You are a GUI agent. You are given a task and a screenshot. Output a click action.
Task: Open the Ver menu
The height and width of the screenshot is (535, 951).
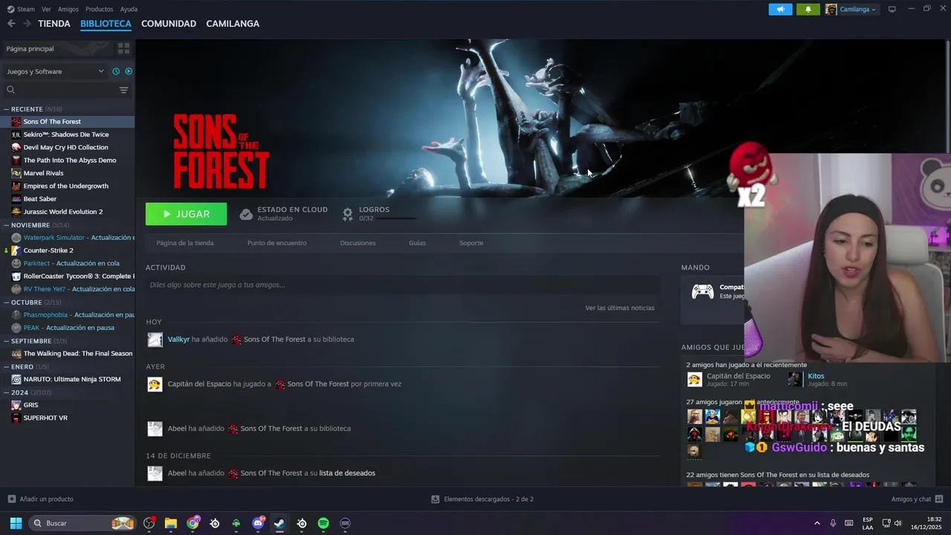[x=46, y=9]
